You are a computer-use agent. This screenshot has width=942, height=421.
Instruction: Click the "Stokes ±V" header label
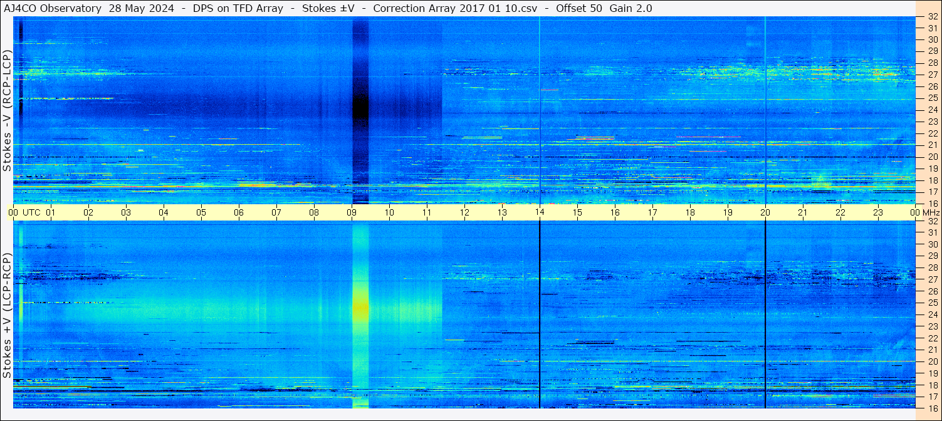pyautogui.click(x=328, y=8)
